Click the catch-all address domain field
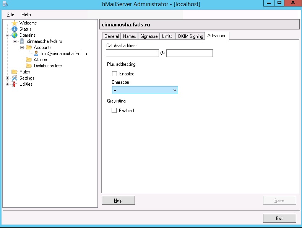Viewport: 302px width, 228px height. tap(190, 53)
